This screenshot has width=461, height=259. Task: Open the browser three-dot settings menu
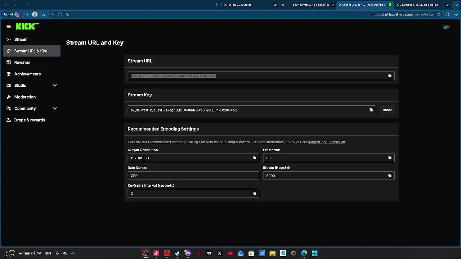[x=26, y=14]
